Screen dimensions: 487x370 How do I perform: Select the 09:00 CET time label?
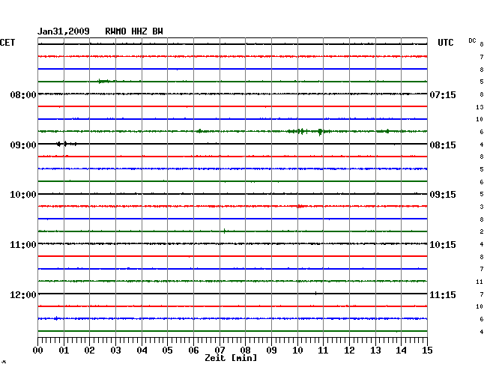coord(23,145)
